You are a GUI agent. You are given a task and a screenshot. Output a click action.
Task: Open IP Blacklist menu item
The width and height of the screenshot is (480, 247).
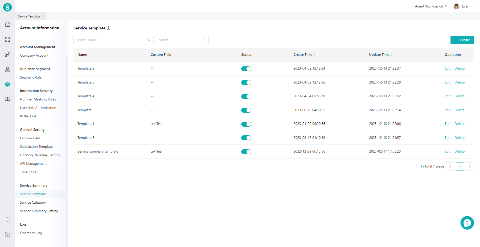click(x=28, y=116)
